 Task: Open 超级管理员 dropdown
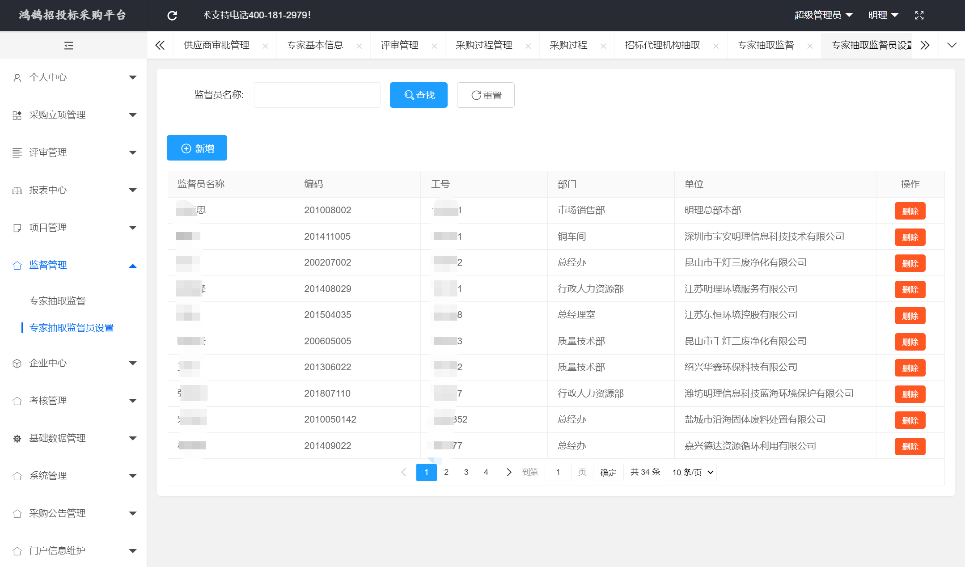[823, 15]
